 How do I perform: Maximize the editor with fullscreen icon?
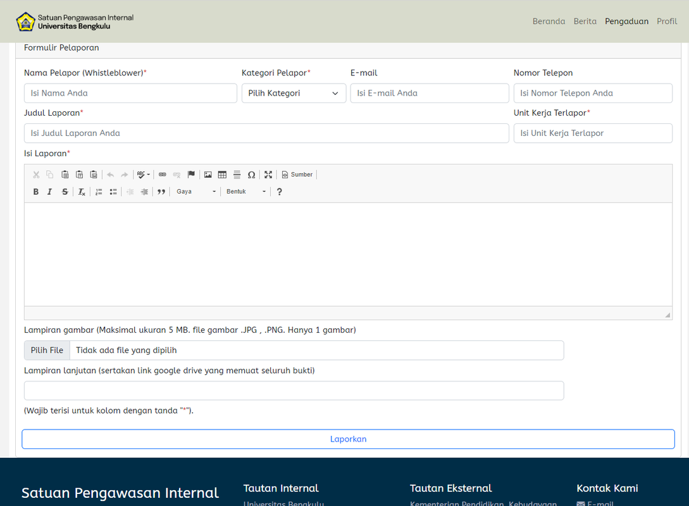pyautogui.click(x=268, y=175)
